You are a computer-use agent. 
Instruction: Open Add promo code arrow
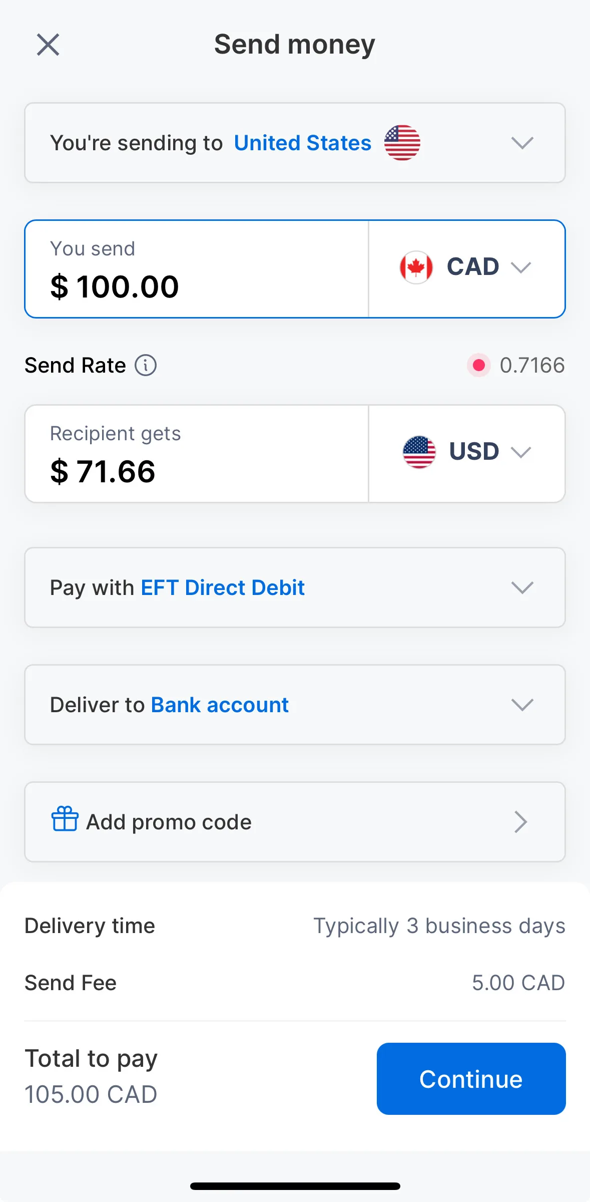pos(521,822)
